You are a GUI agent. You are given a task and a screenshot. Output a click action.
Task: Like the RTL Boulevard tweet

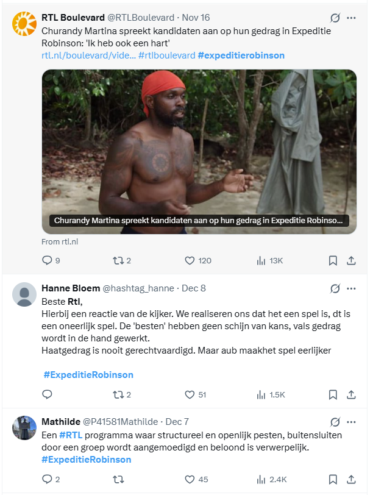pyautogui.click(x=190, y=260)
